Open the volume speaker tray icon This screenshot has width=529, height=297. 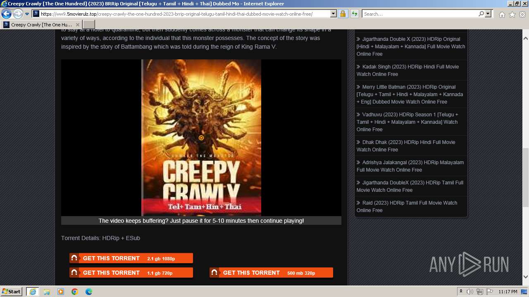[x=470, y=292]
